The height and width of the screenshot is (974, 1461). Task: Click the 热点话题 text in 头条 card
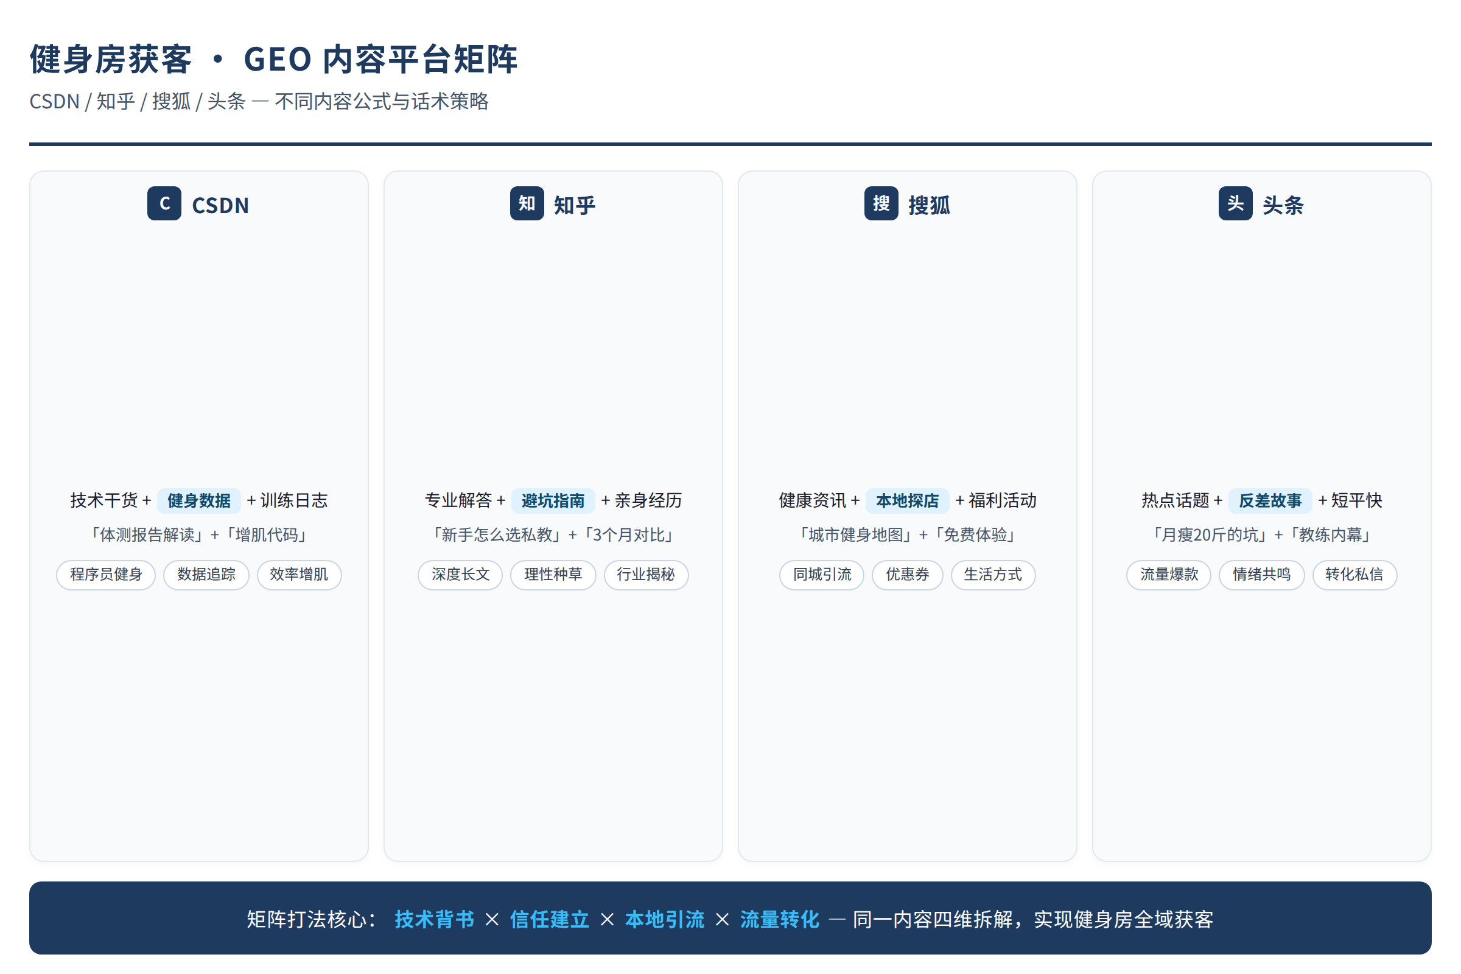1175,500
